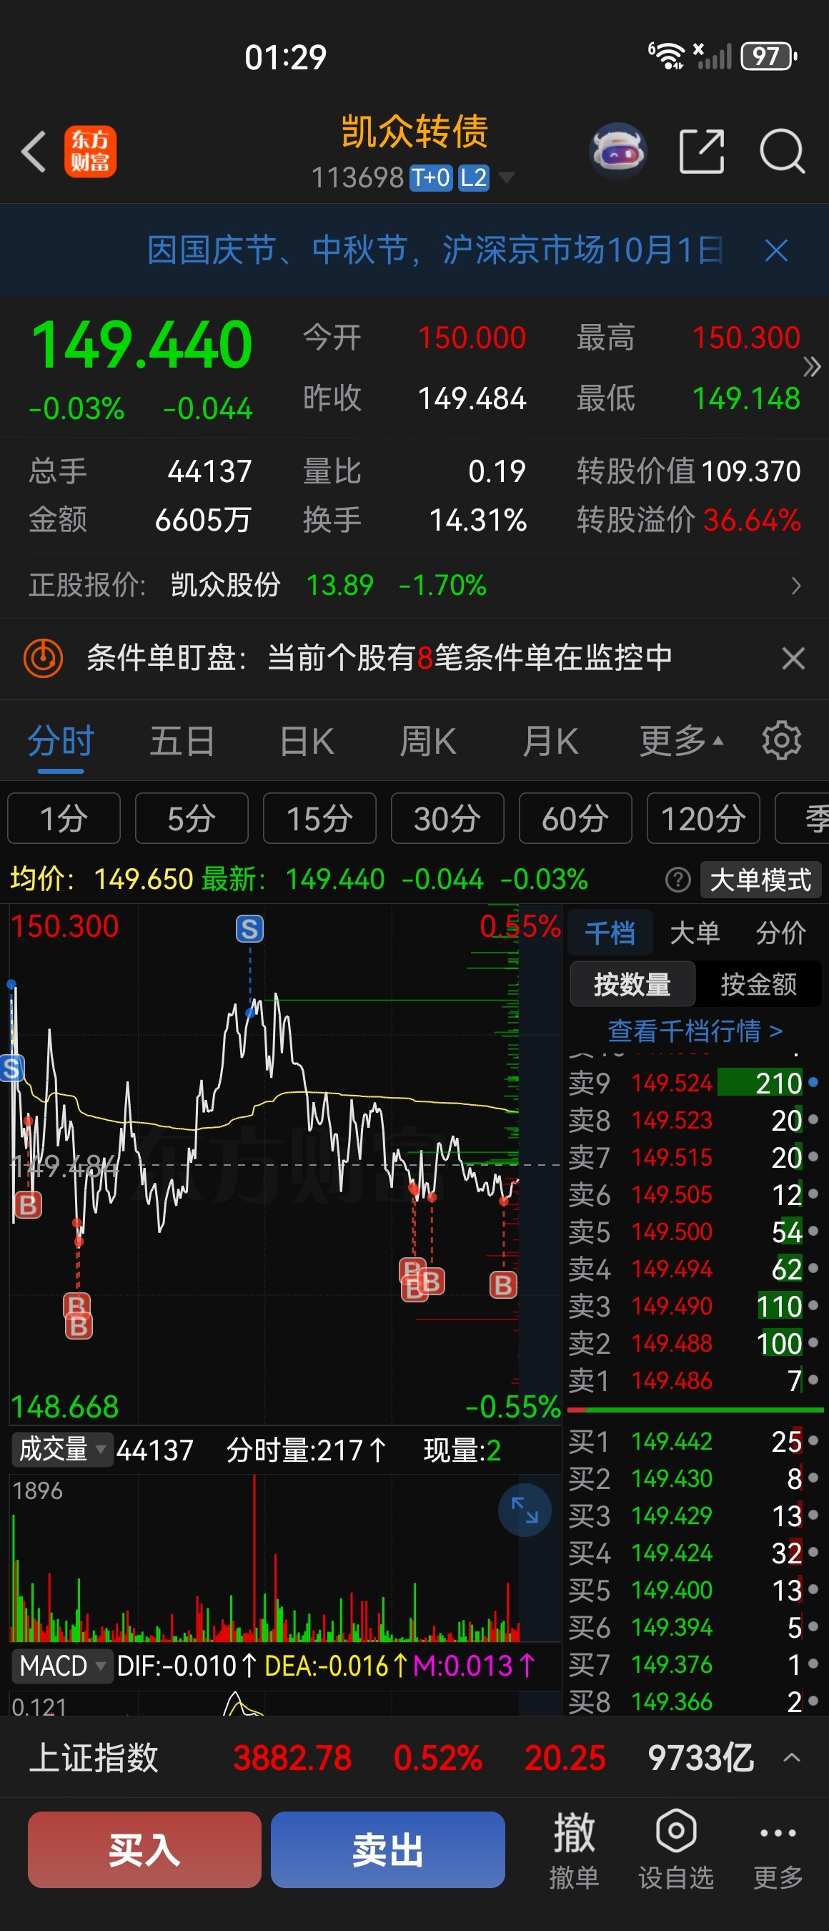Screen dimensions: 829x1931
Task: Dismiss the 条件单盯盘 notice
Action: click(793, 658)
